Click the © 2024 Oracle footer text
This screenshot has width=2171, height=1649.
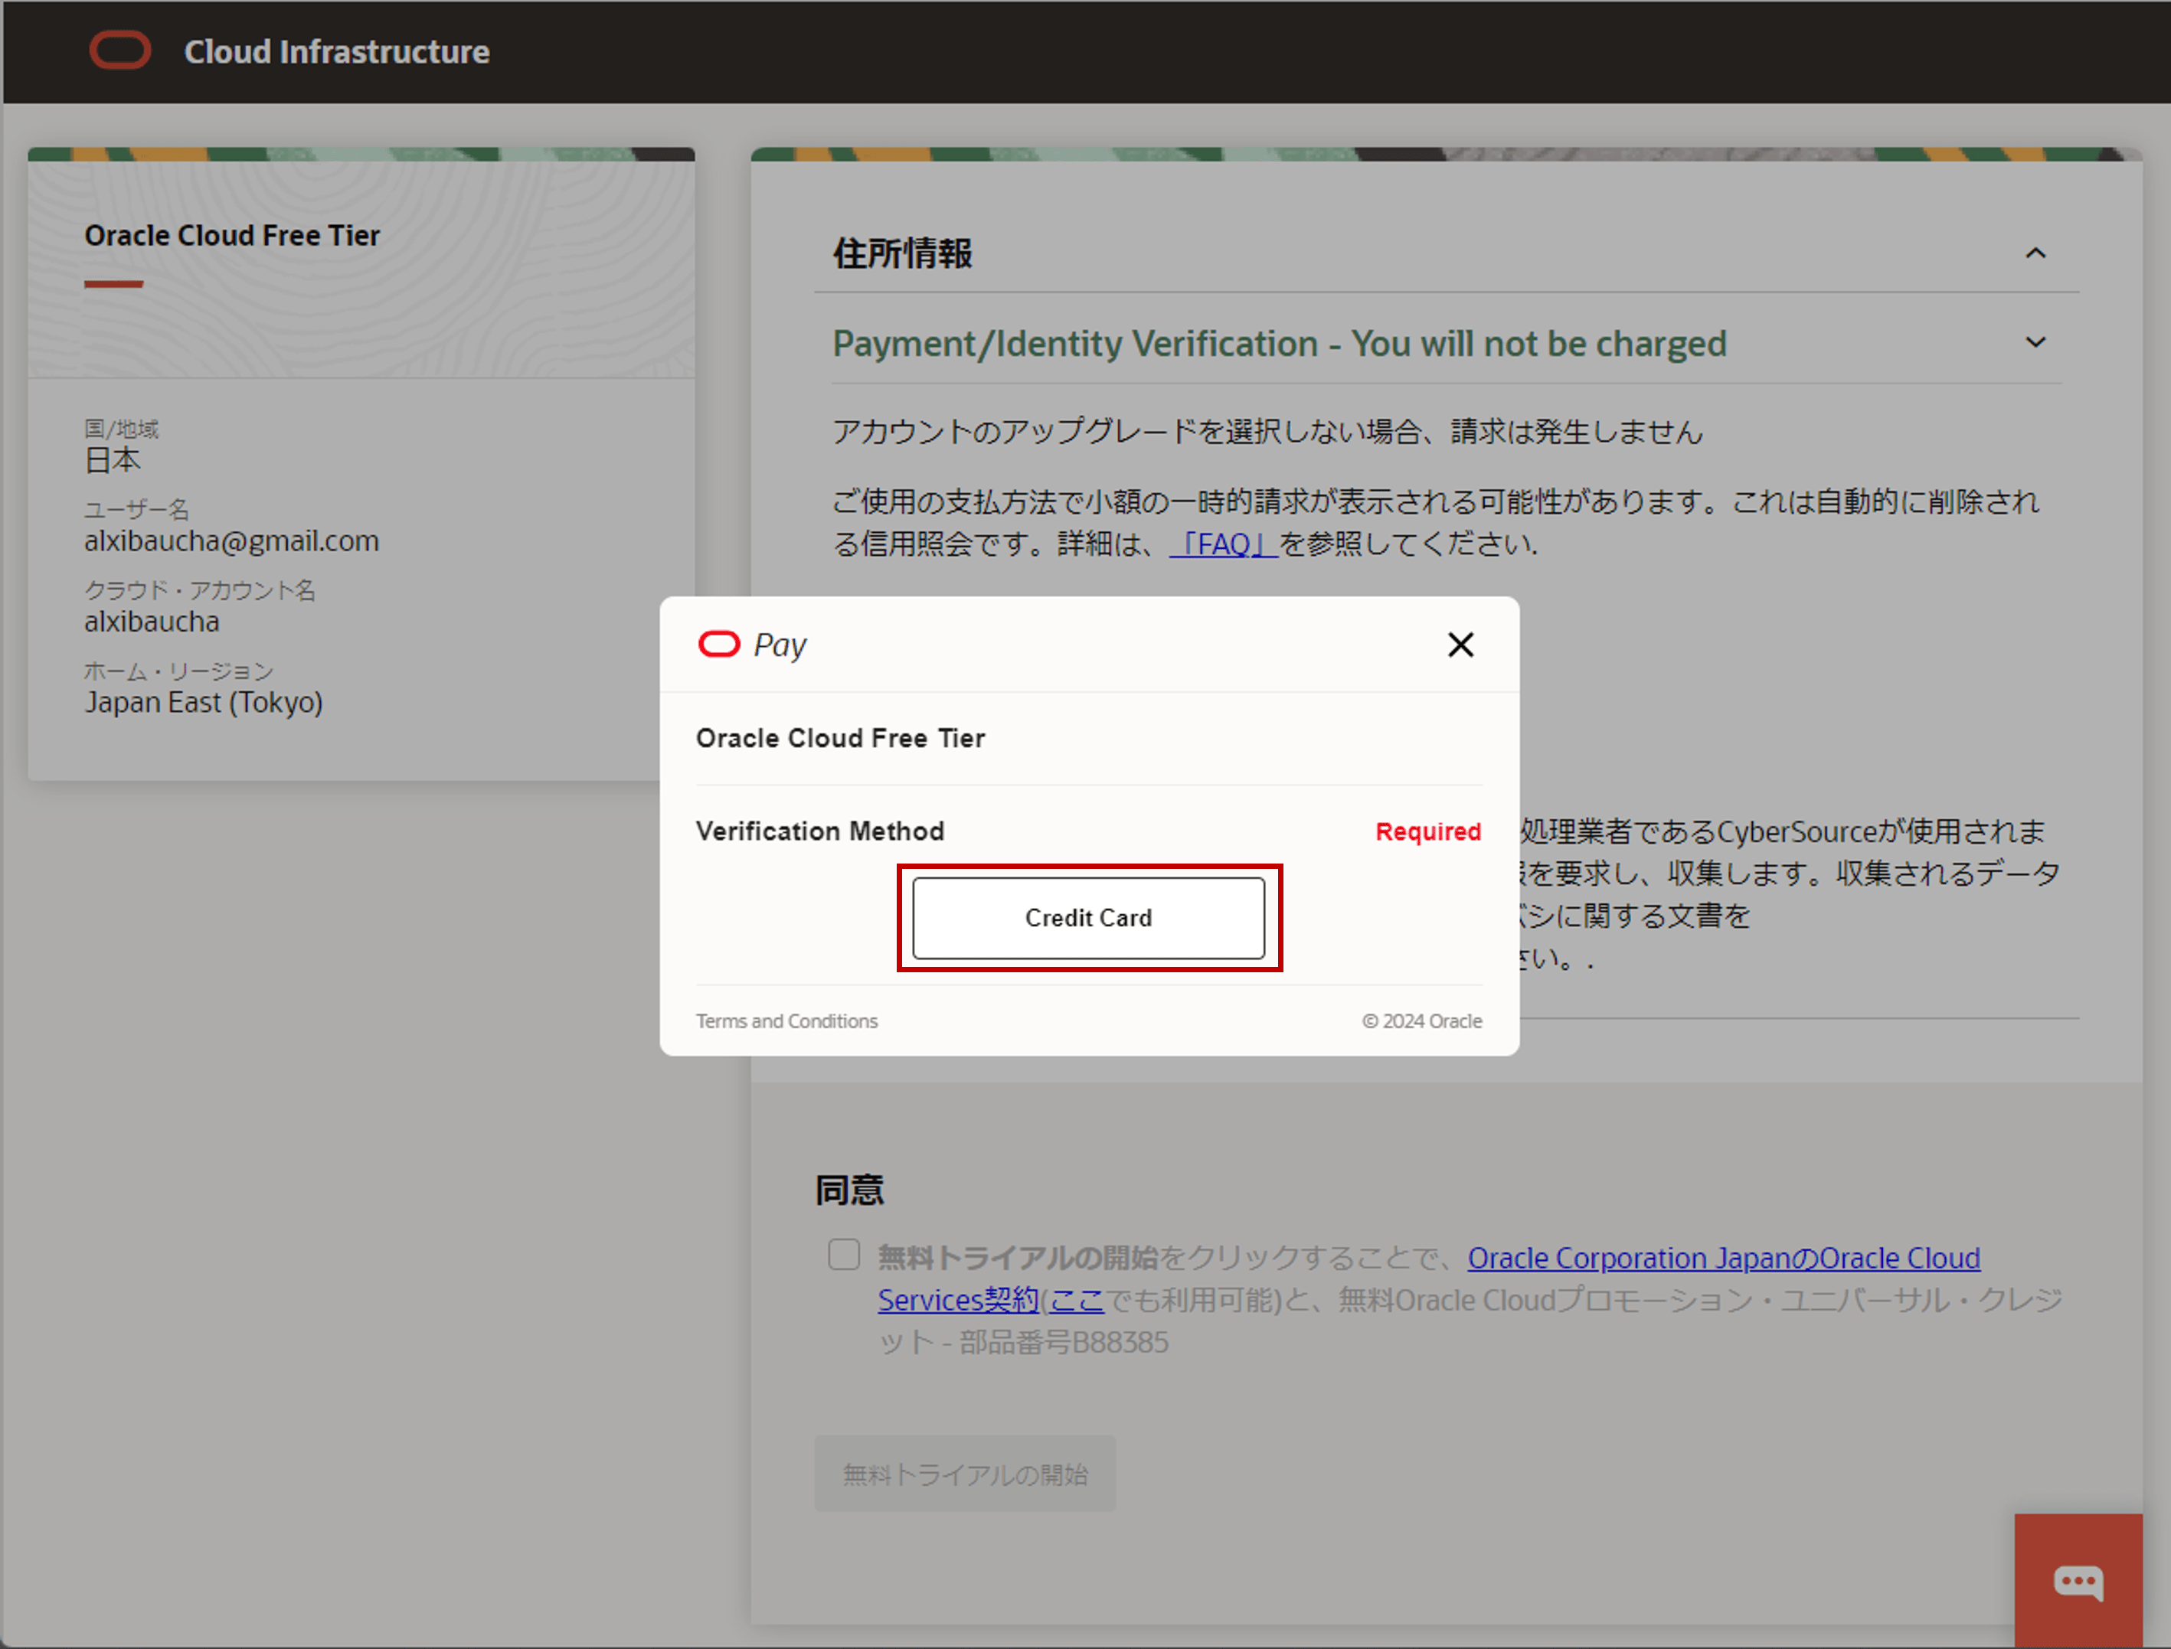click(1422, 1020)
